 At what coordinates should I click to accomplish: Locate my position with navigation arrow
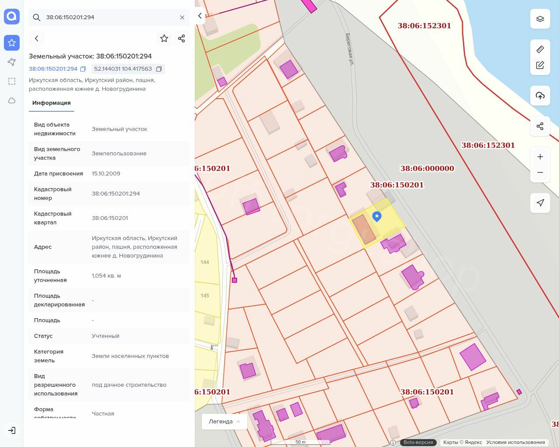click(x=540, y=203)
